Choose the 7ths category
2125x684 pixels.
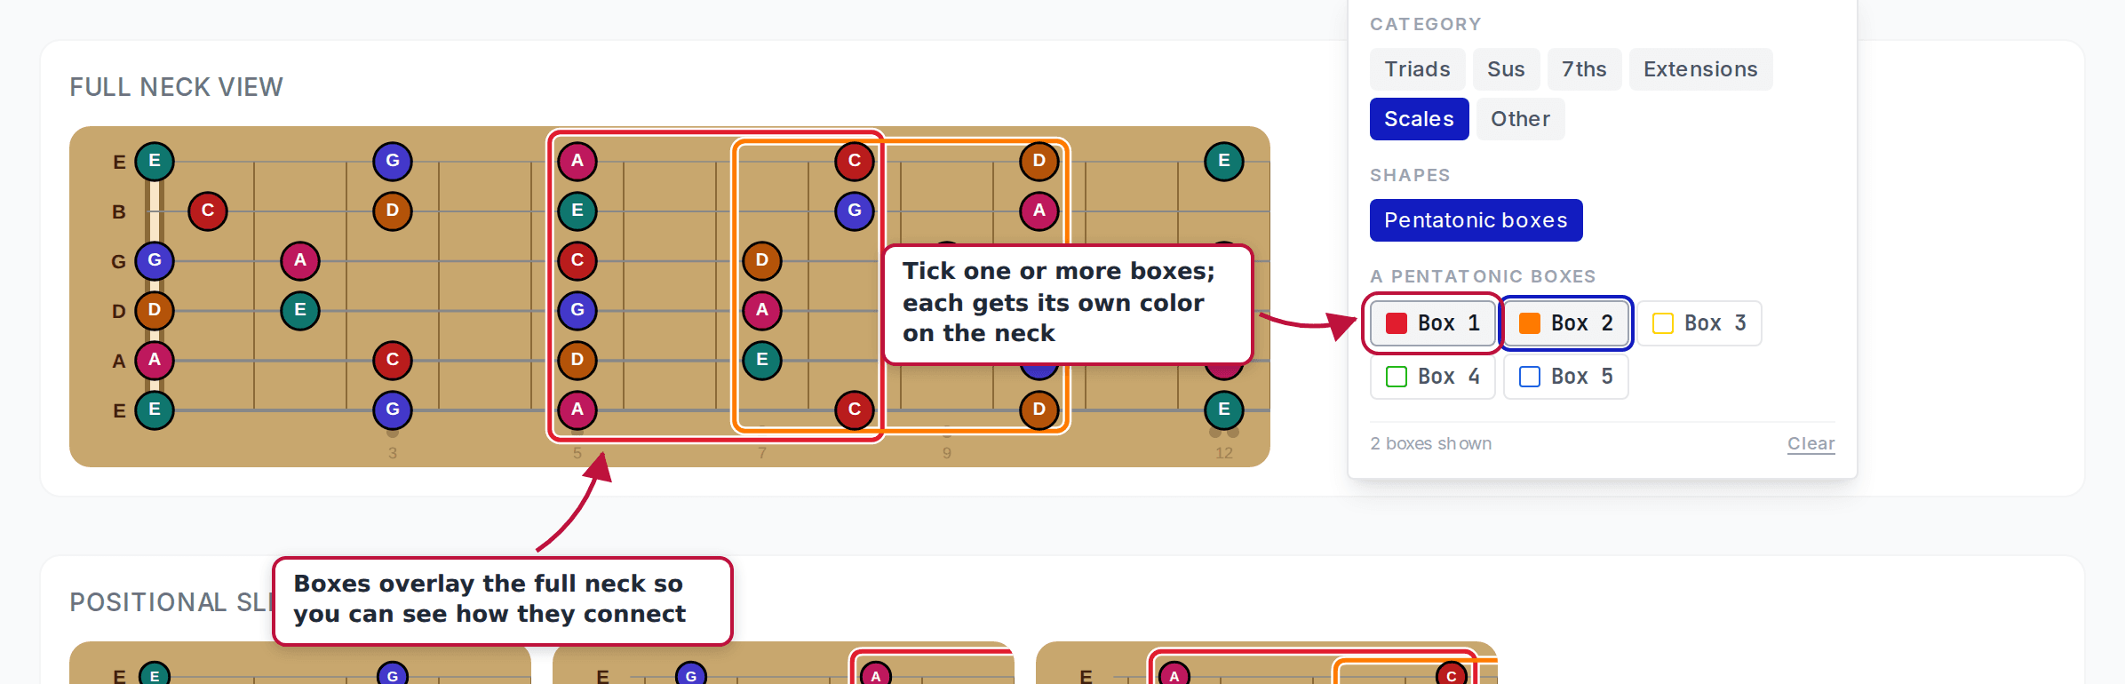pos(1584,69)
